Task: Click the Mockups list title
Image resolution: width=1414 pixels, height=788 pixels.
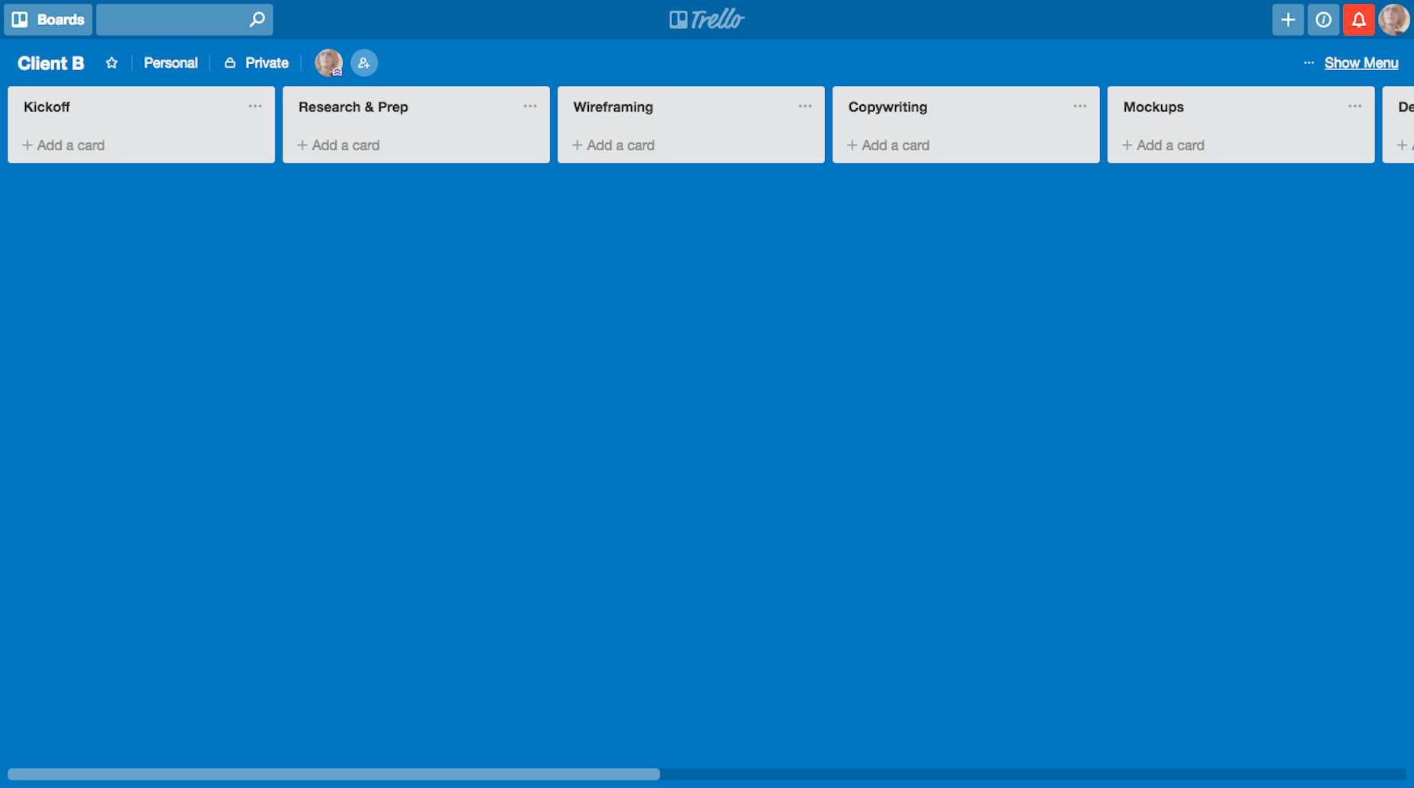Action: point(1153,107)
